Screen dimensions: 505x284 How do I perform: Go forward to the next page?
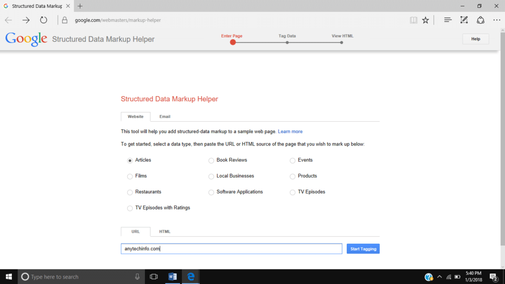[26, 20]
